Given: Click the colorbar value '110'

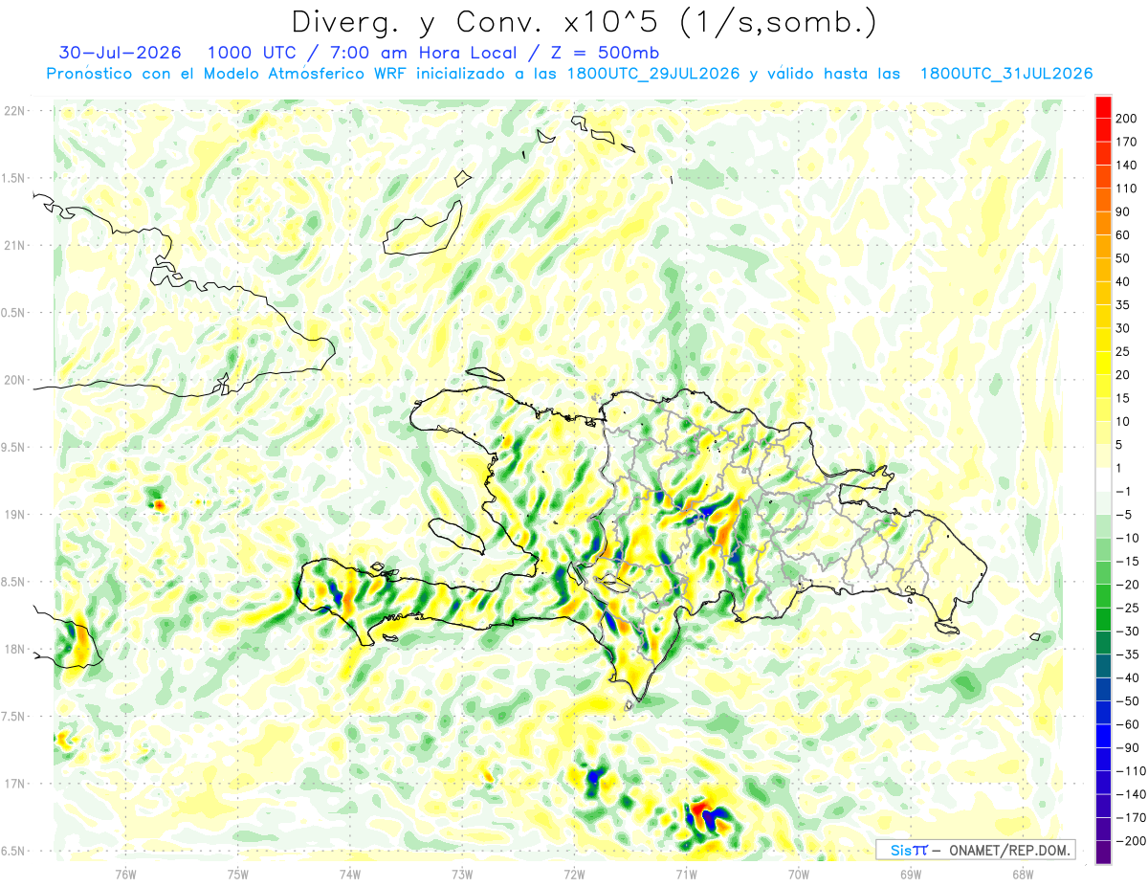Looking at the screenshot, I should coord(1126,188).
